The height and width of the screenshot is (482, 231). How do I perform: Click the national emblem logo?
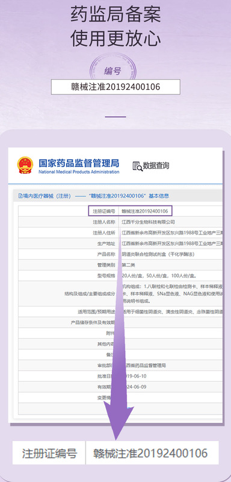click(x=25, y=165)
